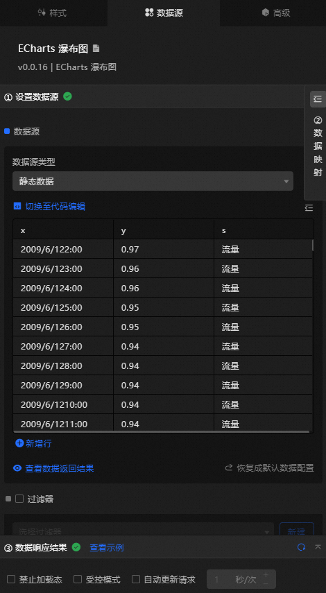Click cell 2009/6/122:00
Screen dimensions: 326x593
[63, 249]
